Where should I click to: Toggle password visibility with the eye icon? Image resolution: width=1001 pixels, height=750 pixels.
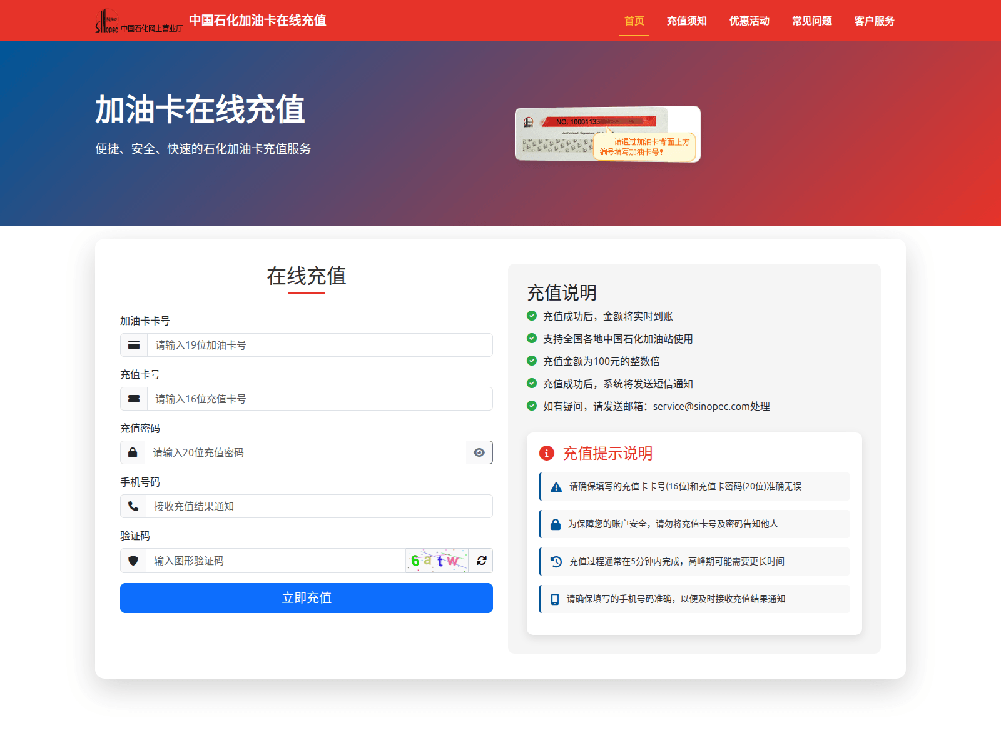coord(479,452)
